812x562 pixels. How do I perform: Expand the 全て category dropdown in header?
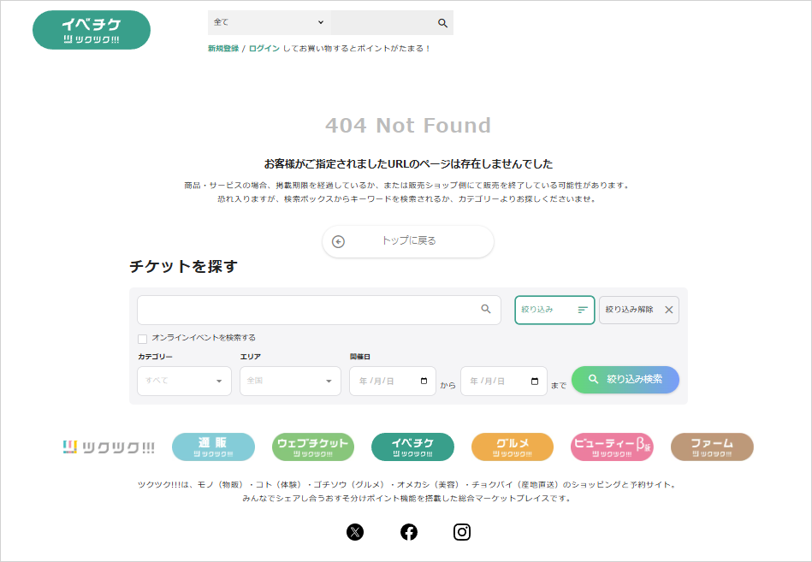(x=269, y=22)
